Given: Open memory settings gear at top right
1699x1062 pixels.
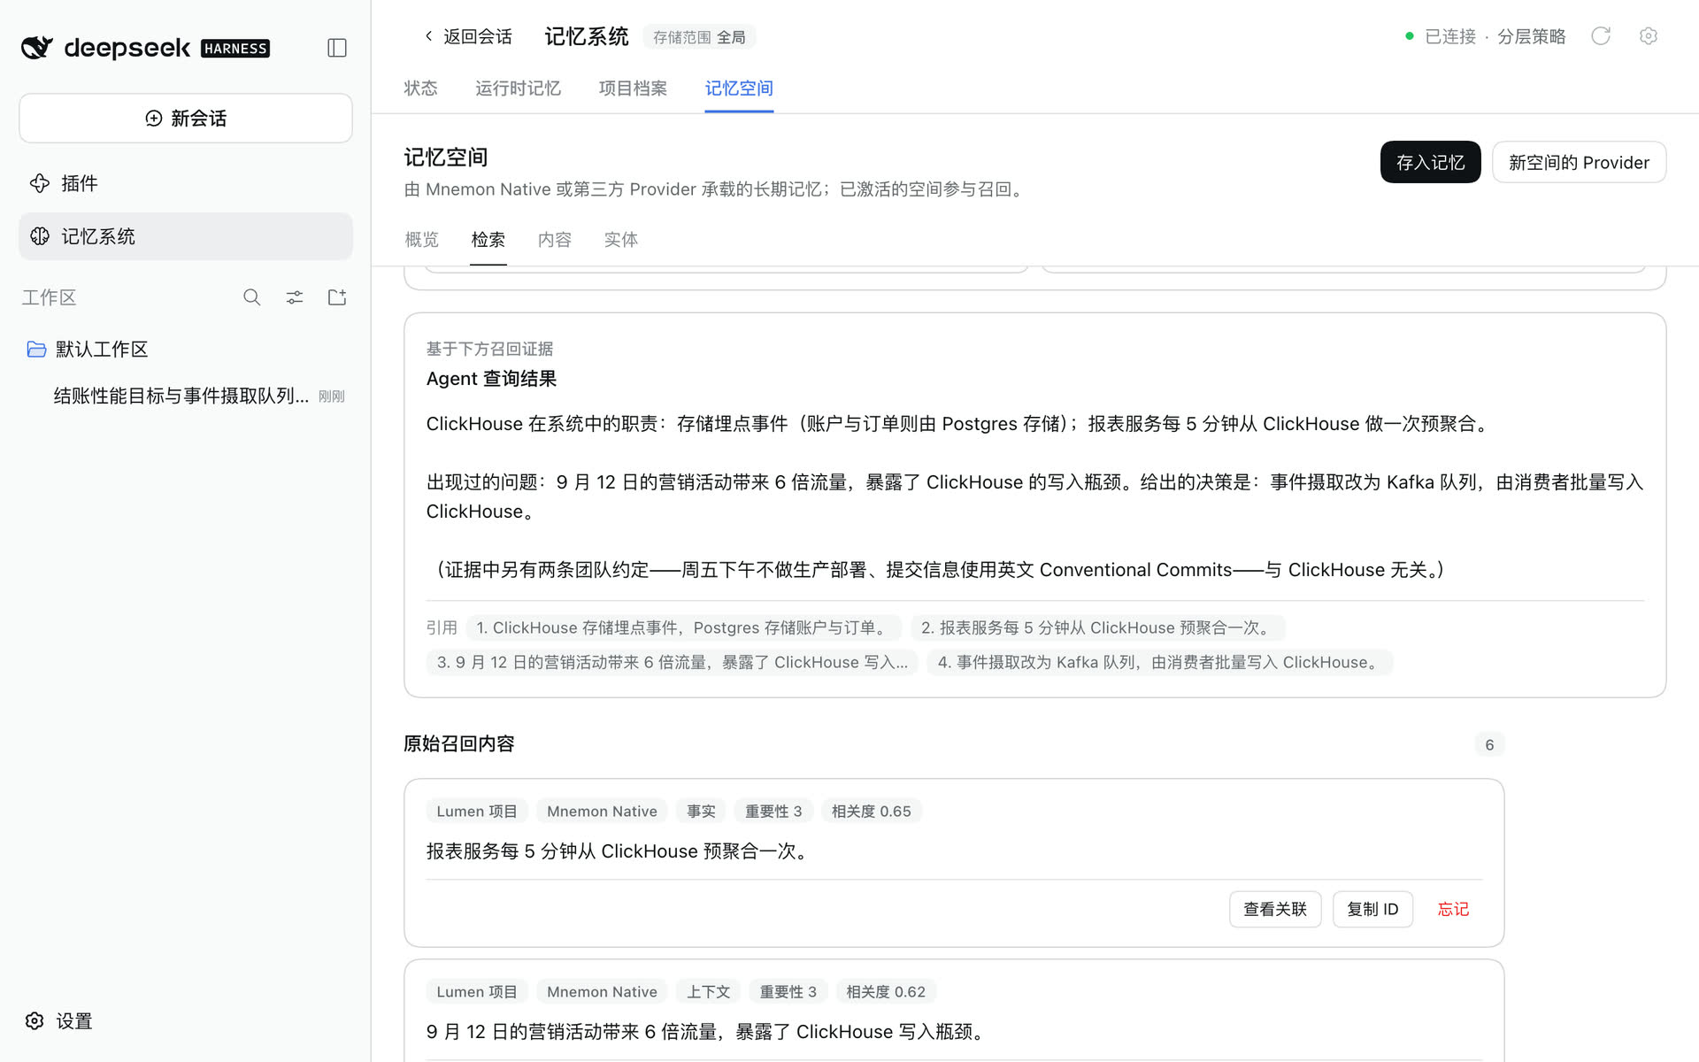Looking at the screenshot, I should (x=1648, y=36).
